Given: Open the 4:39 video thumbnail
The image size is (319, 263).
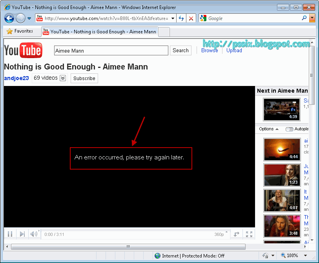Looking at the screenshot, I should coord(282,110).
